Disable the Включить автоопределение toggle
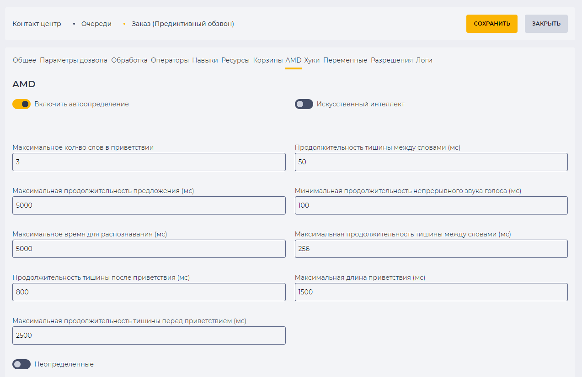This screenshot has width=582, height=377. (x=21, y=104)
